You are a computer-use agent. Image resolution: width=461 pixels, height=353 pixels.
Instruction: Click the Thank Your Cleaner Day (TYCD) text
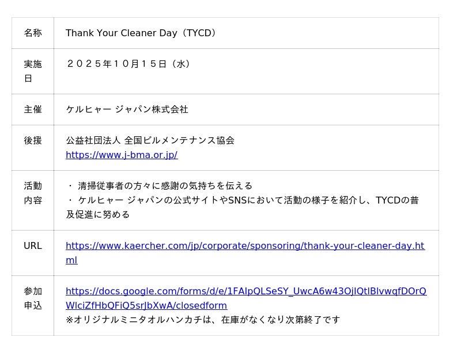pyautogui.click(x=141, y=33)
